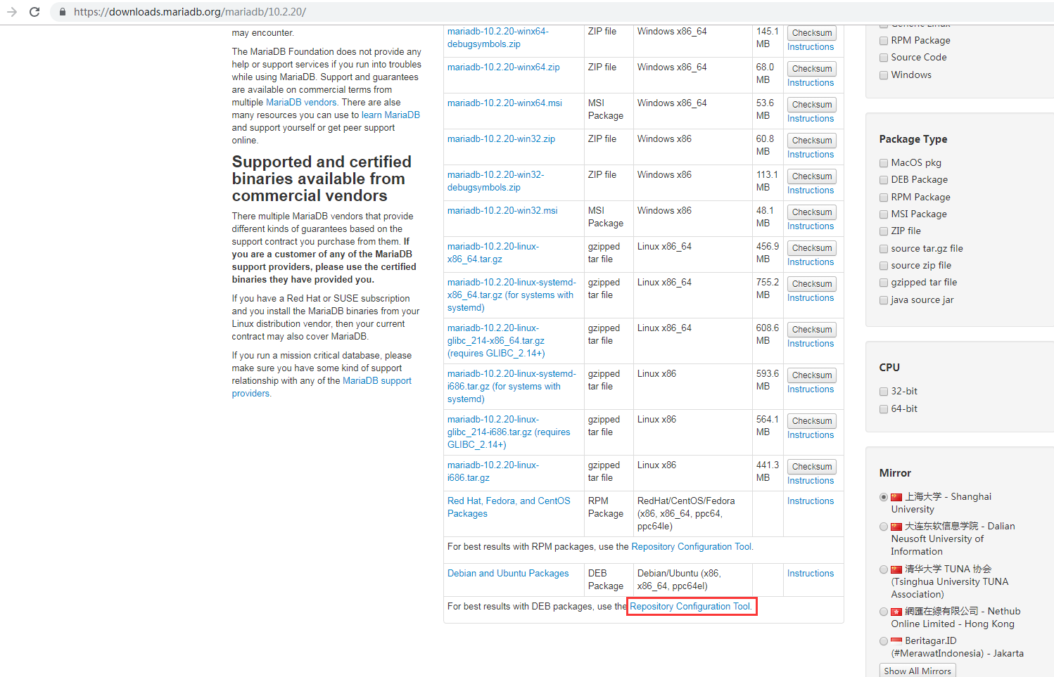
Task: Select the MSI Package checkbox
Action: point(884,214)
